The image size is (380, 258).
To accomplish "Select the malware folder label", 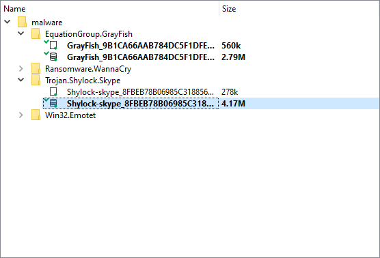I will point(47,23).
